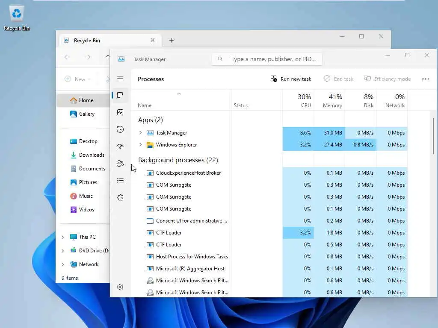This screenshot has width=438, height=328.
Task: Open Videos in Explorer quick access
Action: 83,210
